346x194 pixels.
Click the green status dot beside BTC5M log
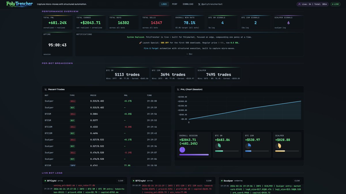coord(45,181)
